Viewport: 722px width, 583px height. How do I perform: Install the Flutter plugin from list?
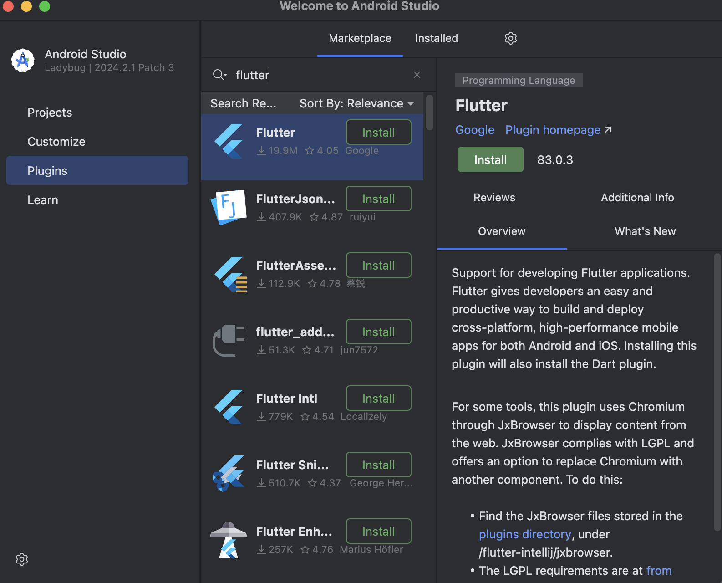click(x=379, y=132)
